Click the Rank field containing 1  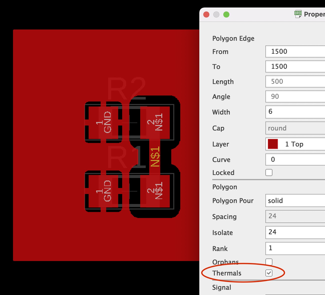(x=295, y=248)
